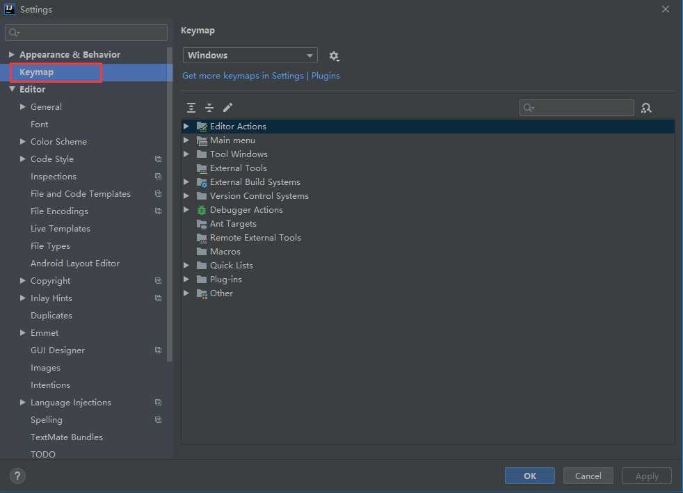Select the Quick Lists tree row
The width and height of the screenshot is (683, 493).
click(428, 266)
